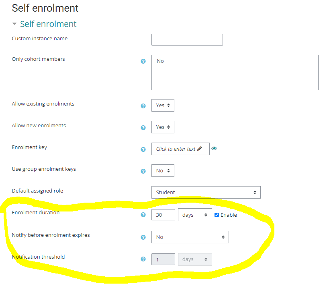This screenshot has height=284, width=325.
Task: Toggle the Enable checkbox for enrolment duration
Action: (217, 215)
